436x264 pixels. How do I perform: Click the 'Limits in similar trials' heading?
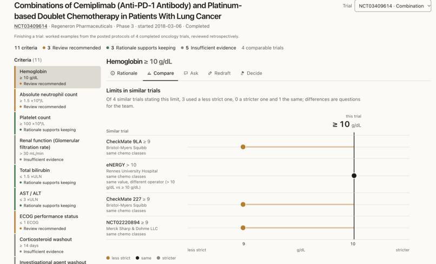click(133, 90)
